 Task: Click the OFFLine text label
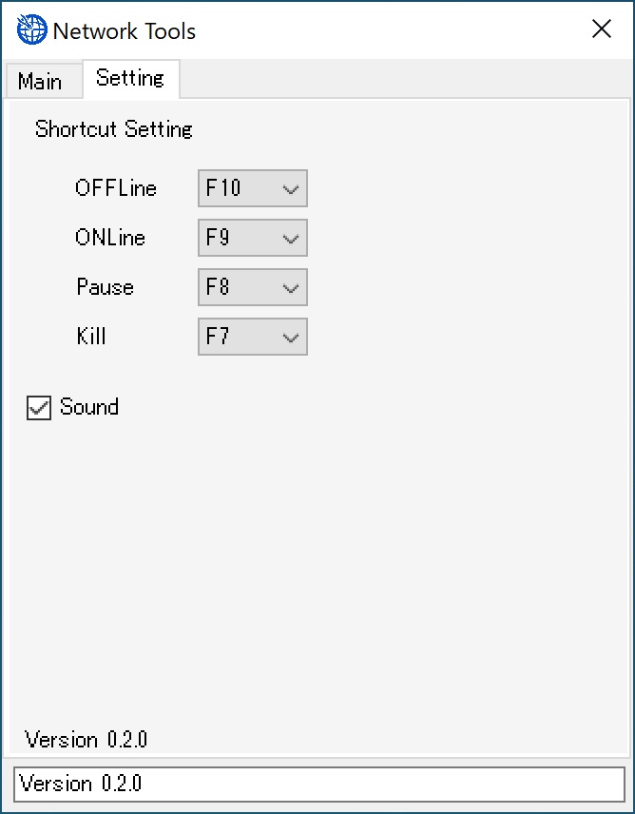pyautogui.click(x=116, y=188)
